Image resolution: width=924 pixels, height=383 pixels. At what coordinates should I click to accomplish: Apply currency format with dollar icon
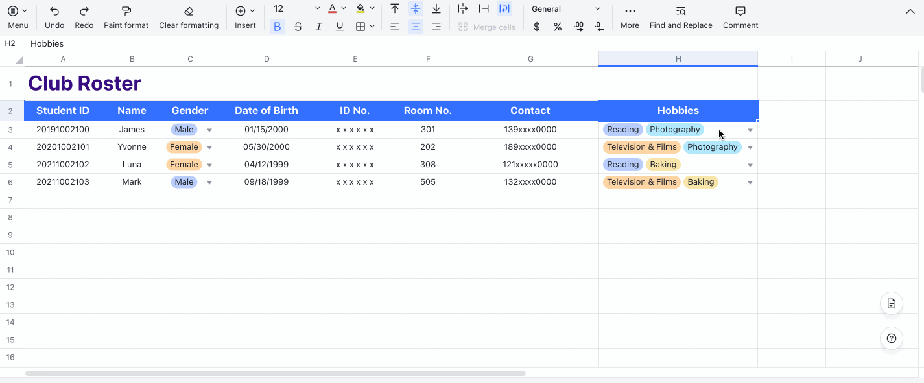click(x=536, y=27)
